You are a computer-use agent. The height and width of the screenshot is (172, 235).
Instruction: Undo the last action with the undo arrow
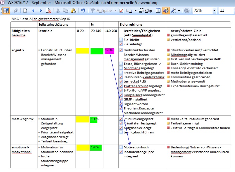pyautogui.click(x=83, y=11)
